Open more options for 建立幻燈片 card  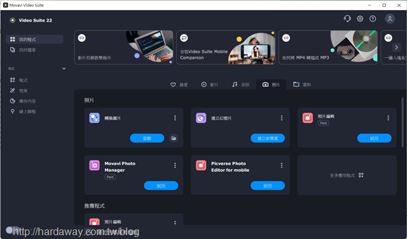coord(282,118)
